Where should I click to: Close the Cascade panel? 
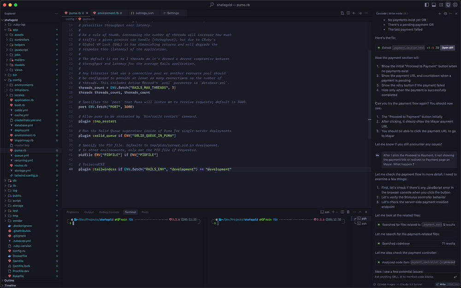point(456,13)
